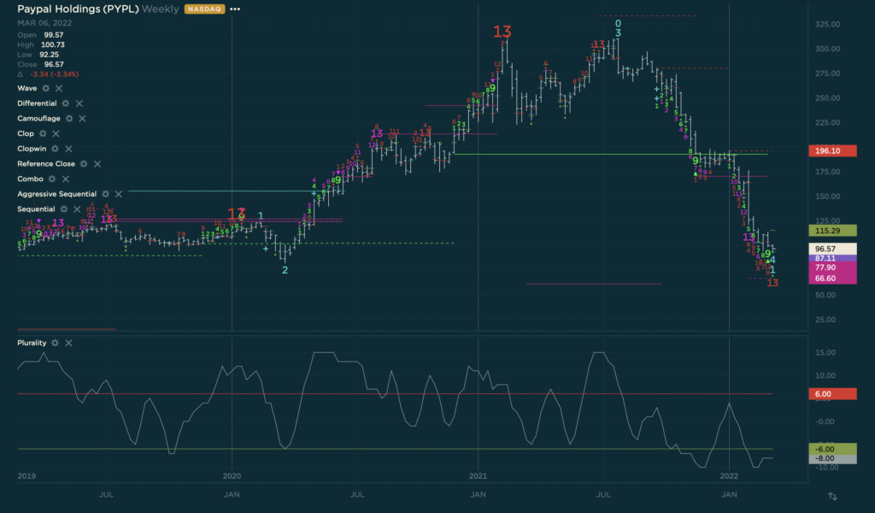This screenshot has height=513, width=875.
Task: Click the 25.00 price axis label
Action: [x=827, y=319]
